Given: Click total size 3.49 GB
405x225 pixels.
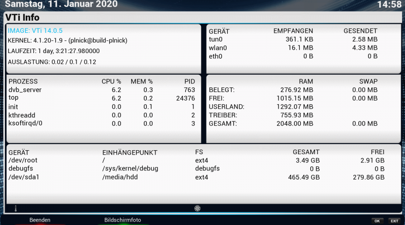Looking at the screenshot, I should (x=308, y=160).
